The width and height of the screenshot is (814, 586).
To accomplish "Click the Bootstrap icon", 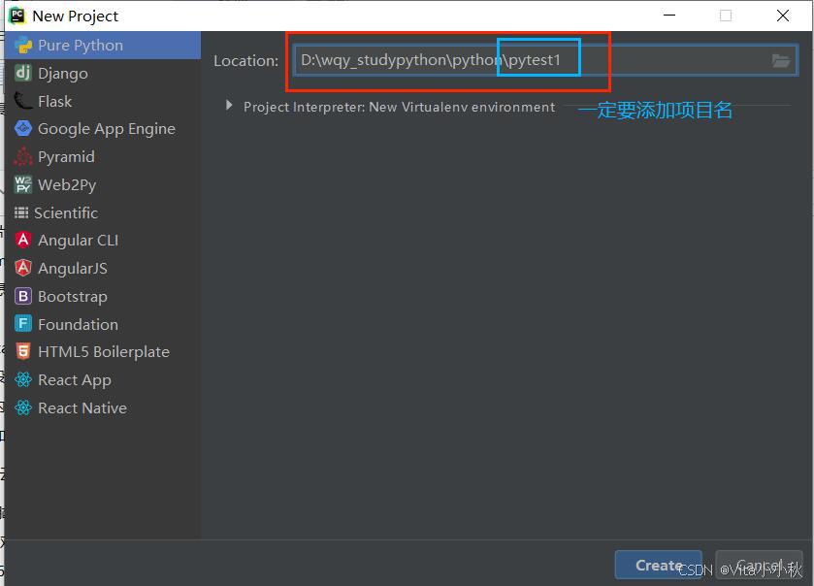I will [x=23, y=296].
